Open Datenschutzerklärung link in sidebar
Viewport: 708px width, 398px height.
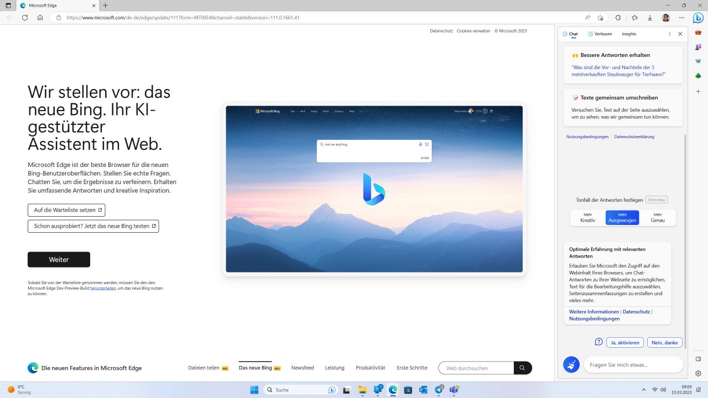click(634, 137)
